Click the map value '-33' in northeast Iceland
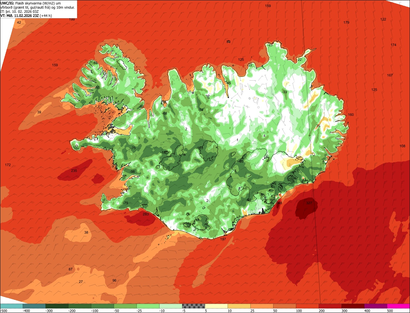This screenshot has height=313, width=410. [284, 92]
